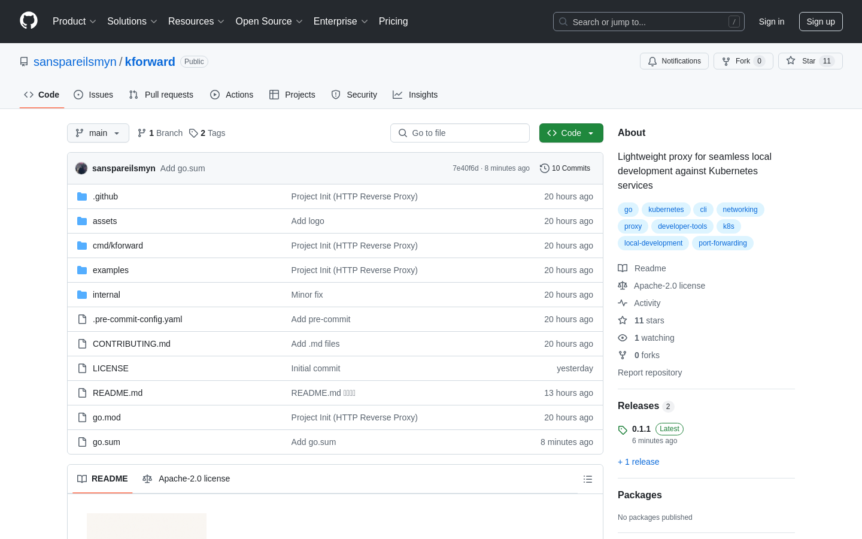
Task: Select the README tab
Action: tap(102, 479)
